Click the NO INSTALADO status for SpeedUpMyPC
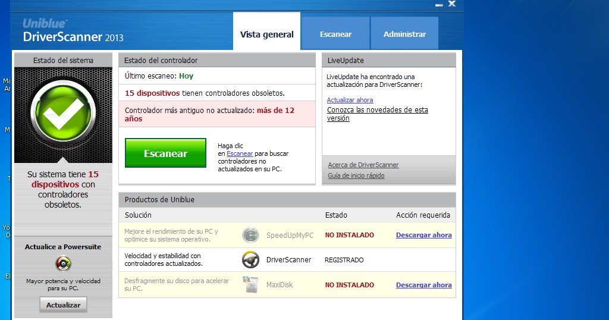Screen dimensions: 609x320 click(x=350, y=235)
